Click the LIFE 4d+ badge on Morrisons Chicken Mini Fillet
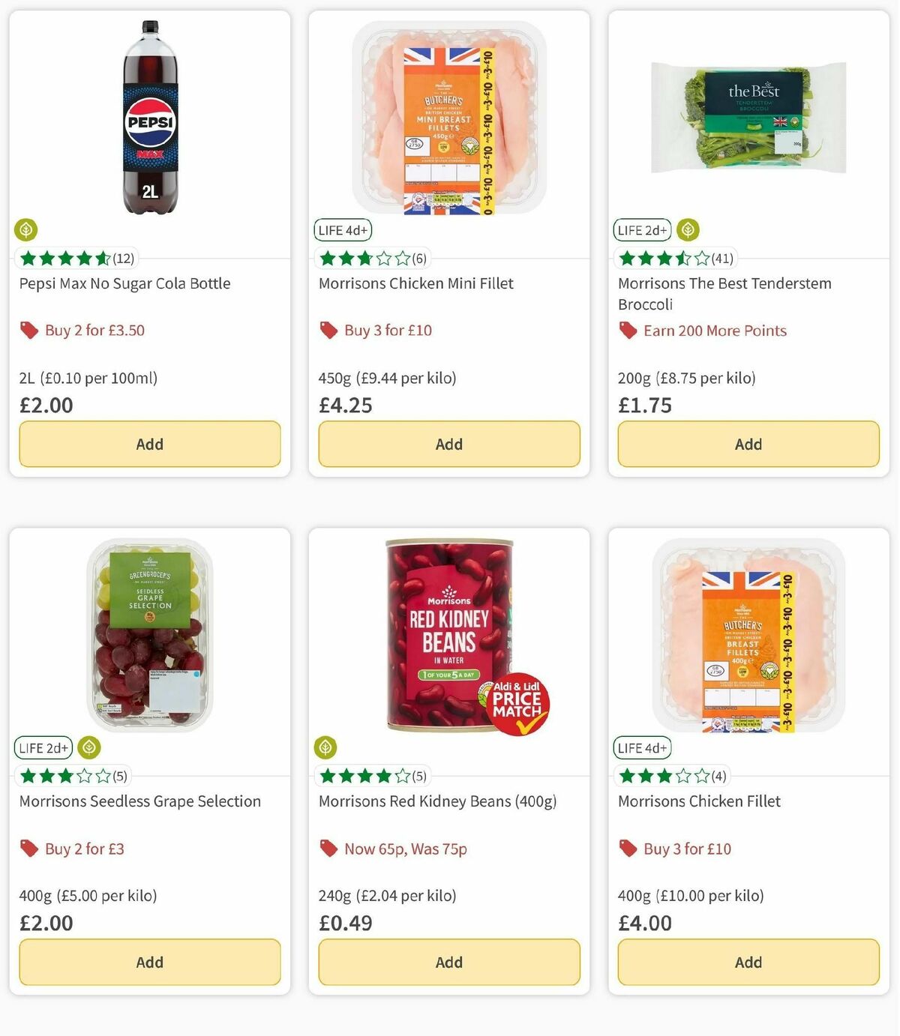The height and width of the screenshot is (1036, 900). click(x=342, y=230)
